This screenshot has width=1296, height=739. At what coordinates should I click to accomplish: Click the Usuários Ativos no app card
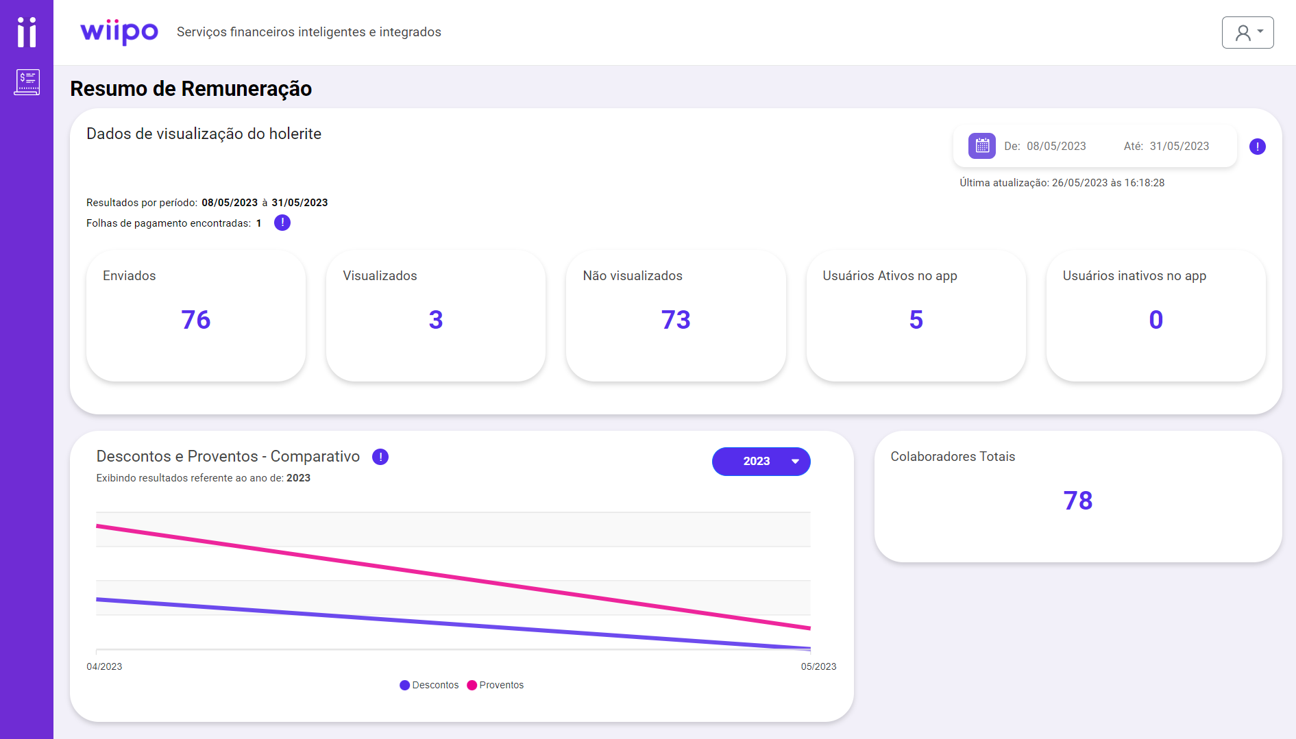tap(916, 316)
